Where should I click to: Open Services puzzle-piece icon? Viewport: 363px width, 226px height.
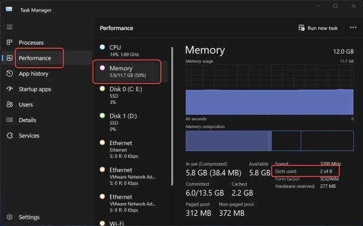tap(10, 135)
